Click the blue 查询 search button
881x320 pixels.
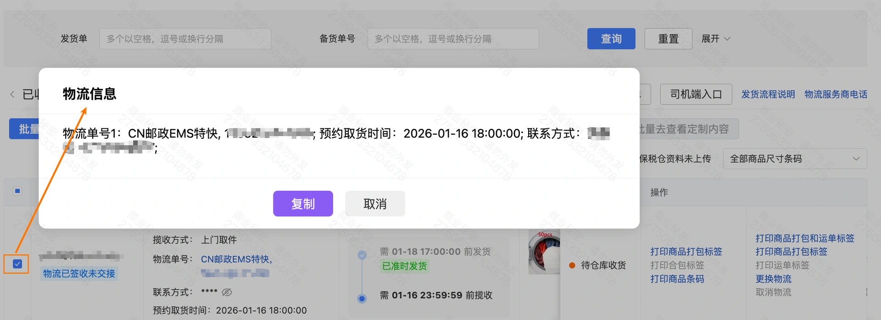611,39
